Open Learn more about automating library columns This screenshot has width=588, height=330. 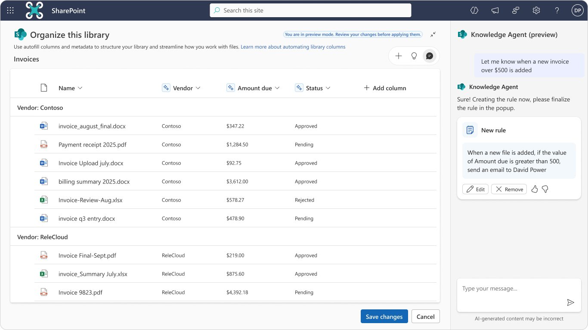point(293,47)
